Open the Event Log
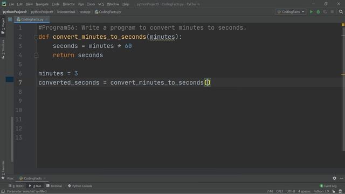This screenshot has height=194, width=345. 328,186
